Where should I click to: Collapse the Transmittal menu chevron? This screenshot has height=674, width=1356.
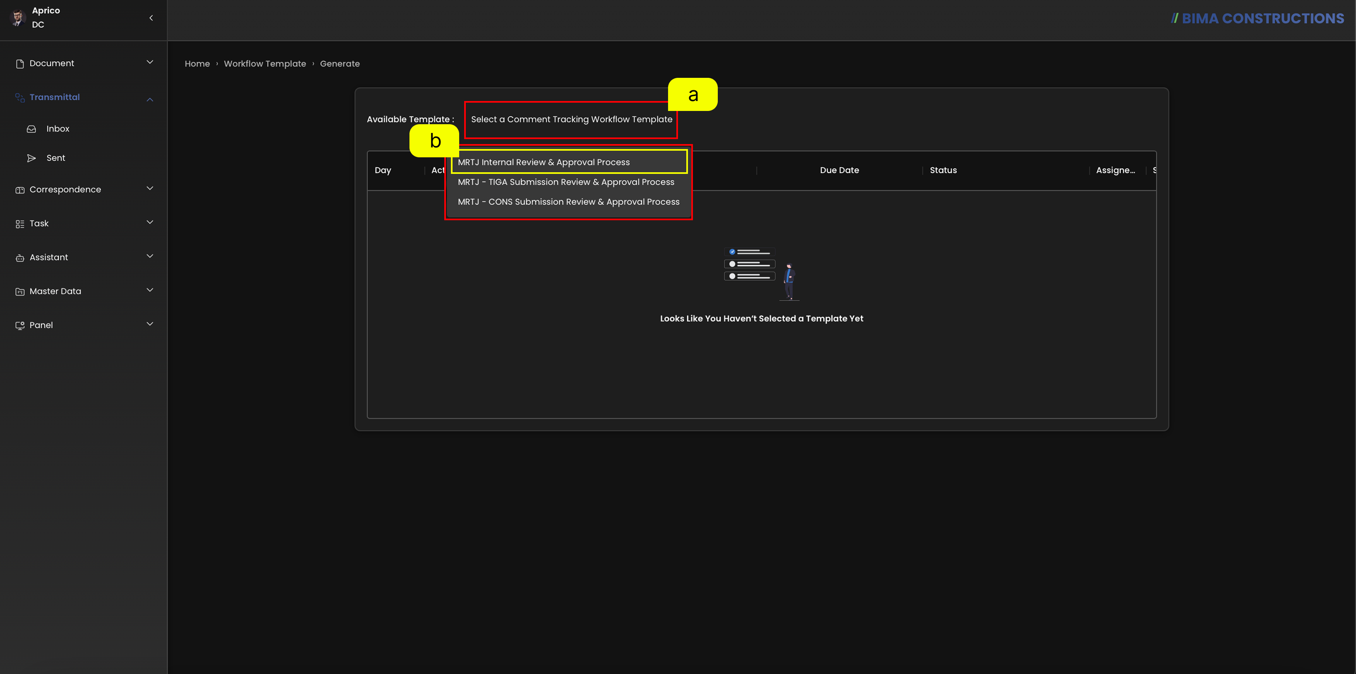150,99
